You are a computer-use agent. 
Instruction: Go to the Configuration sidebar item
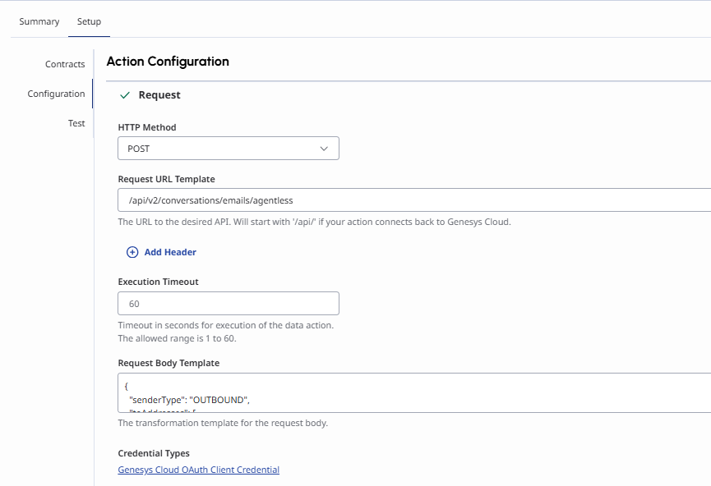click(x=56, y=94)
